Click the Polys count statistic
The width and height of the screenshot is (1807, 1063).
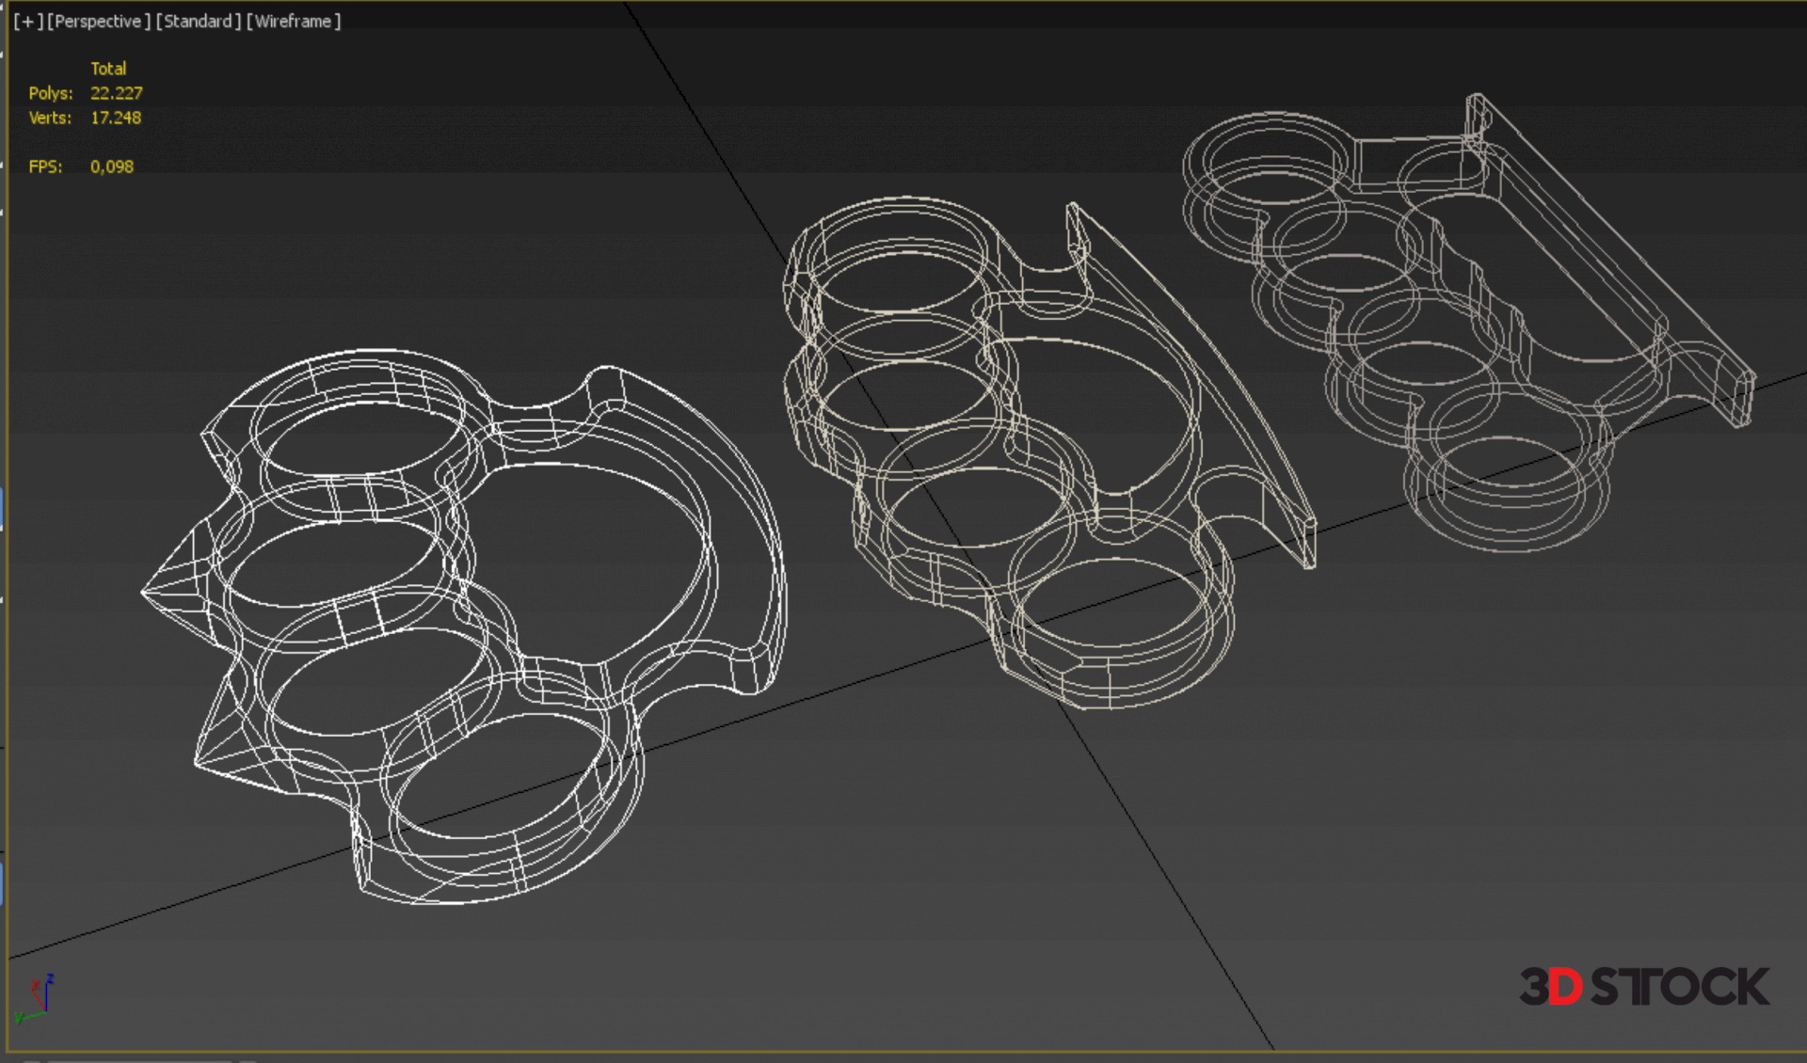click(116, 93)
